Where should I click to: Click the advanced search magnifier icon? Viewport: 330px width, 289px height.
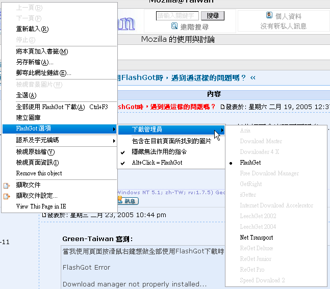tap(174, 26)
